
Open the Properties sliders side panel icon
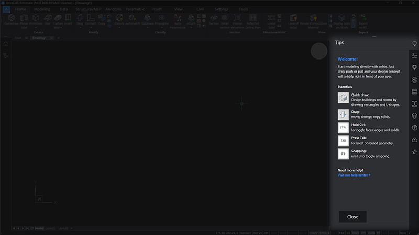414,56
